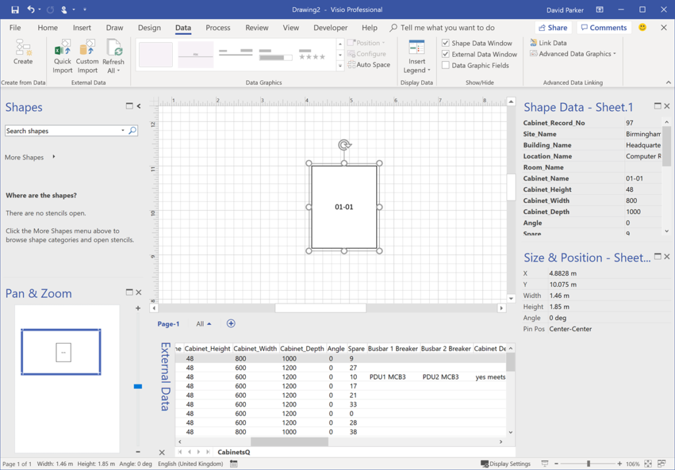Open the Comments pane button
This screenshot has height=470, width=675.
point(603,28)
